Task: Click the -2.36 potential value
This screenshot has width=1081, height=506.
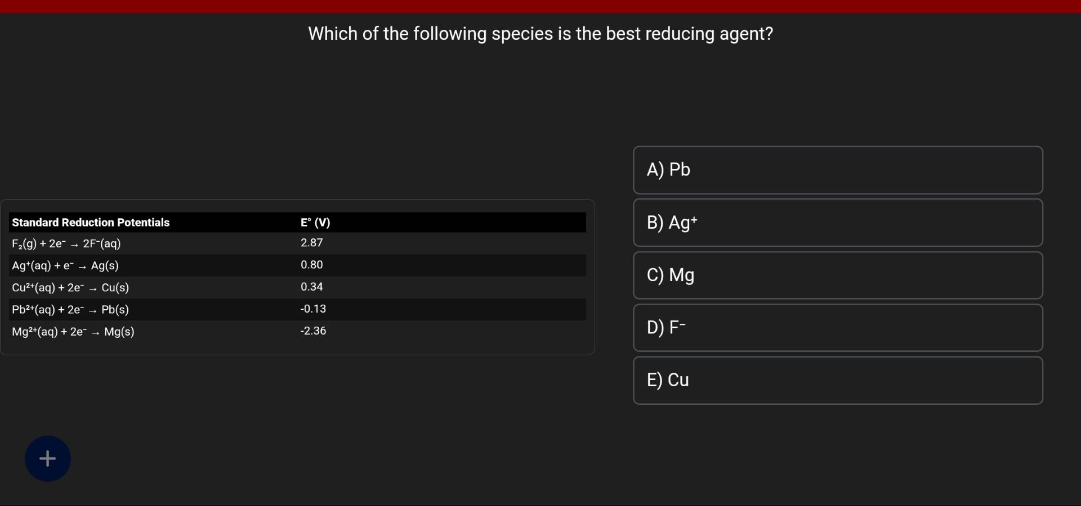Action: coord(313,331)
